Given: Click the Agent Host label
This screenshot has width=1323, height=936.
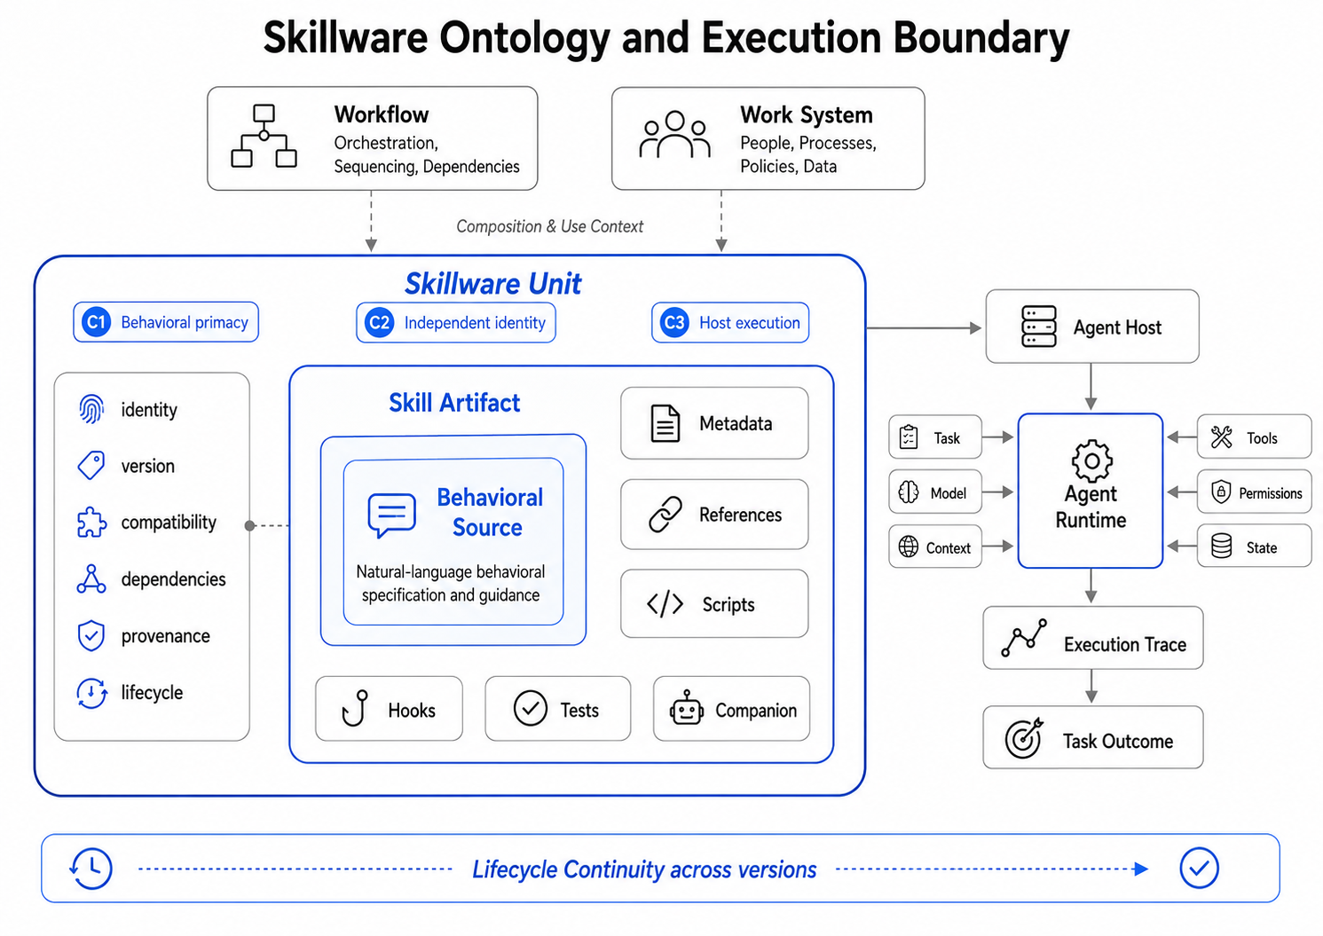Looking at the screenshot, I should pos(1117,327).
